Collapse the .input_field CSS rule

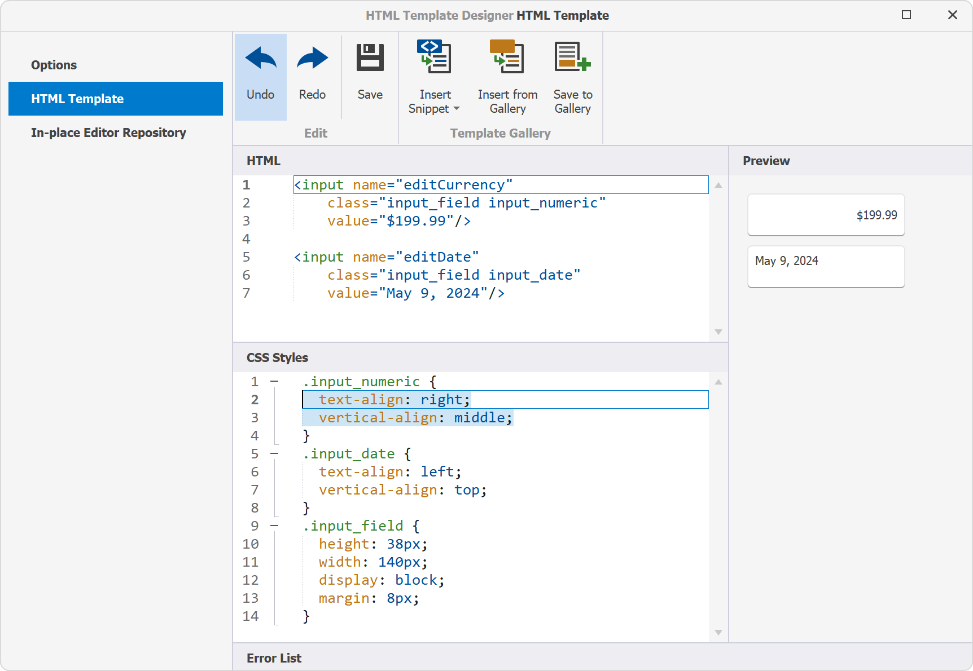pos(275,526)
